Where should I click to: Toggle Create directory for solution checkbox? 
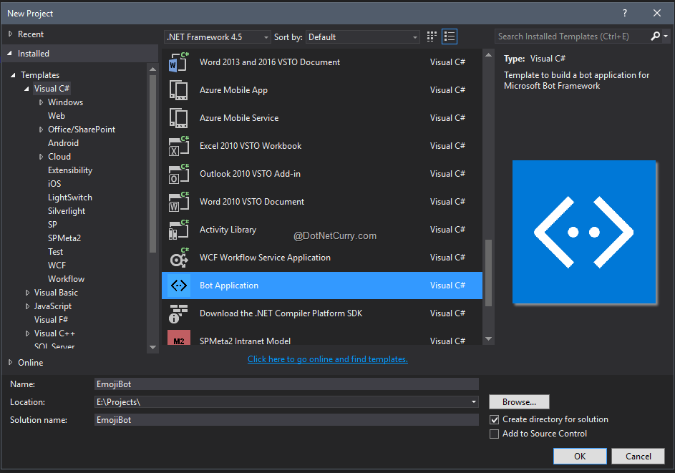click(495, 419)
